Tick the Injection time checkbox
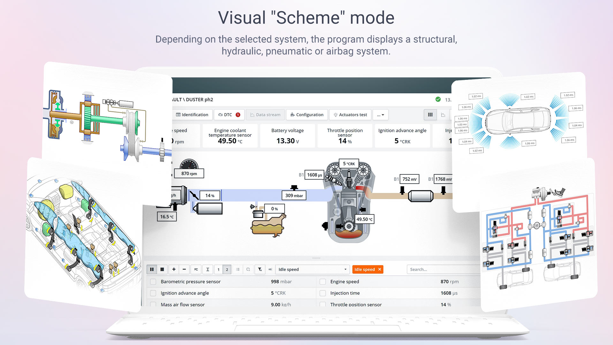613x345 pixels. [x=323, y=293]
